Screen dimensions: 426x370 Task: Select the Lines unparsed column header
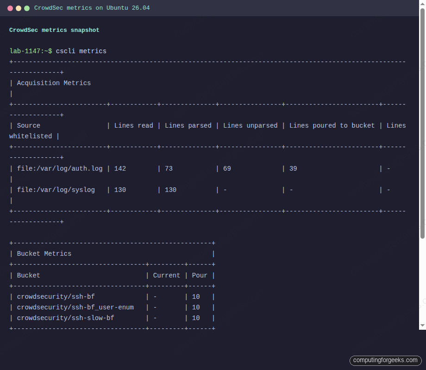point(251,125)
